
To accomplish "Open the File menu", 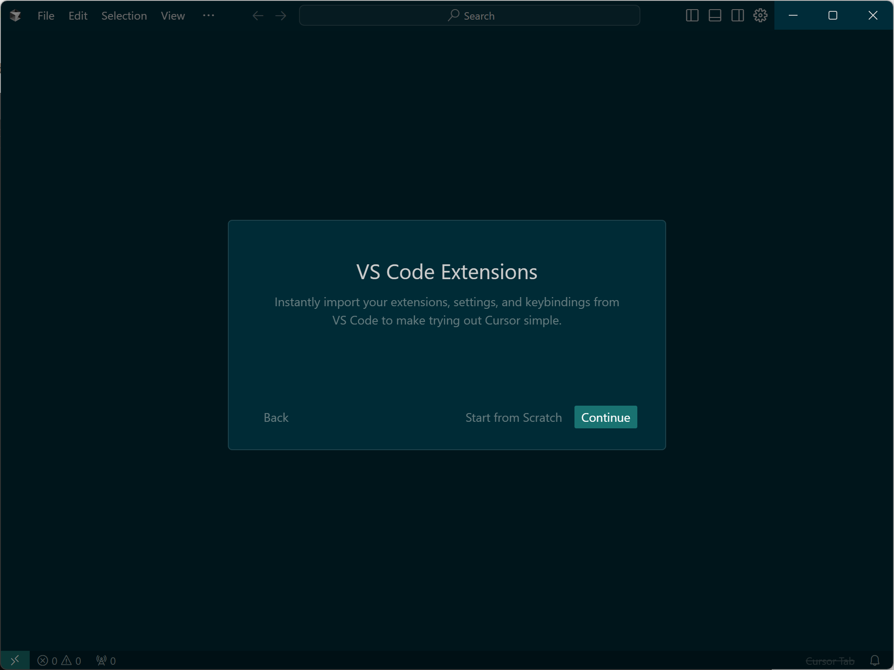I will (46, 16).
